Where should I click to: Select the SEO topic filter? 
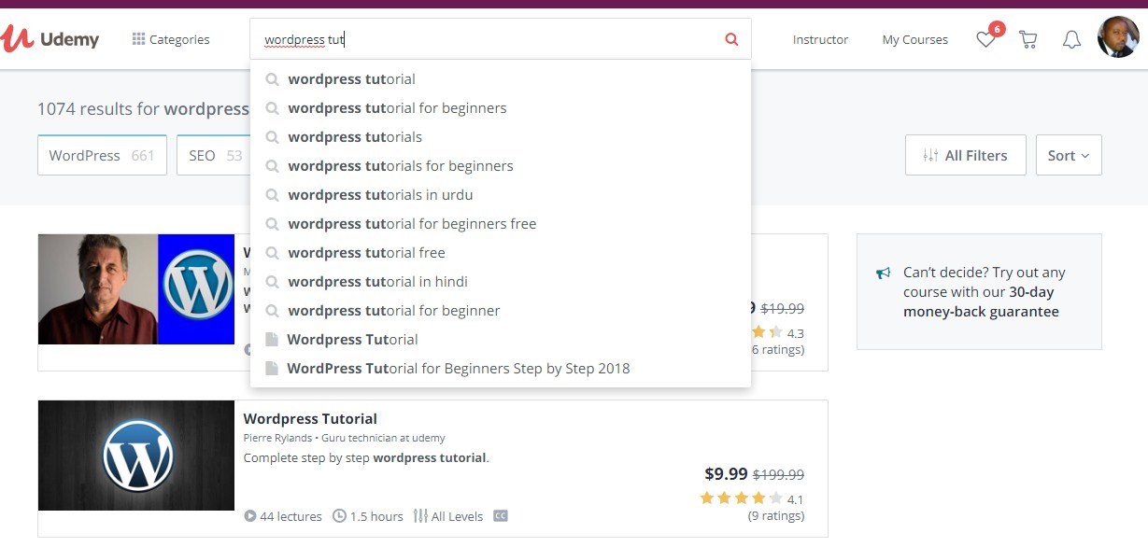[x=211, y=156]
